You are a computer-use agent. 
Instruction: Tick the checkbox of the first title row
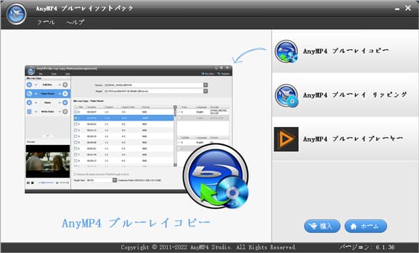click(76, 112)
